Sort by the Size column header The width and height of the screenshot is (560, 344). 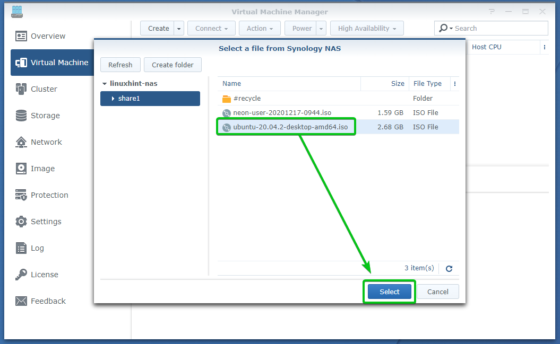(385, 83)
